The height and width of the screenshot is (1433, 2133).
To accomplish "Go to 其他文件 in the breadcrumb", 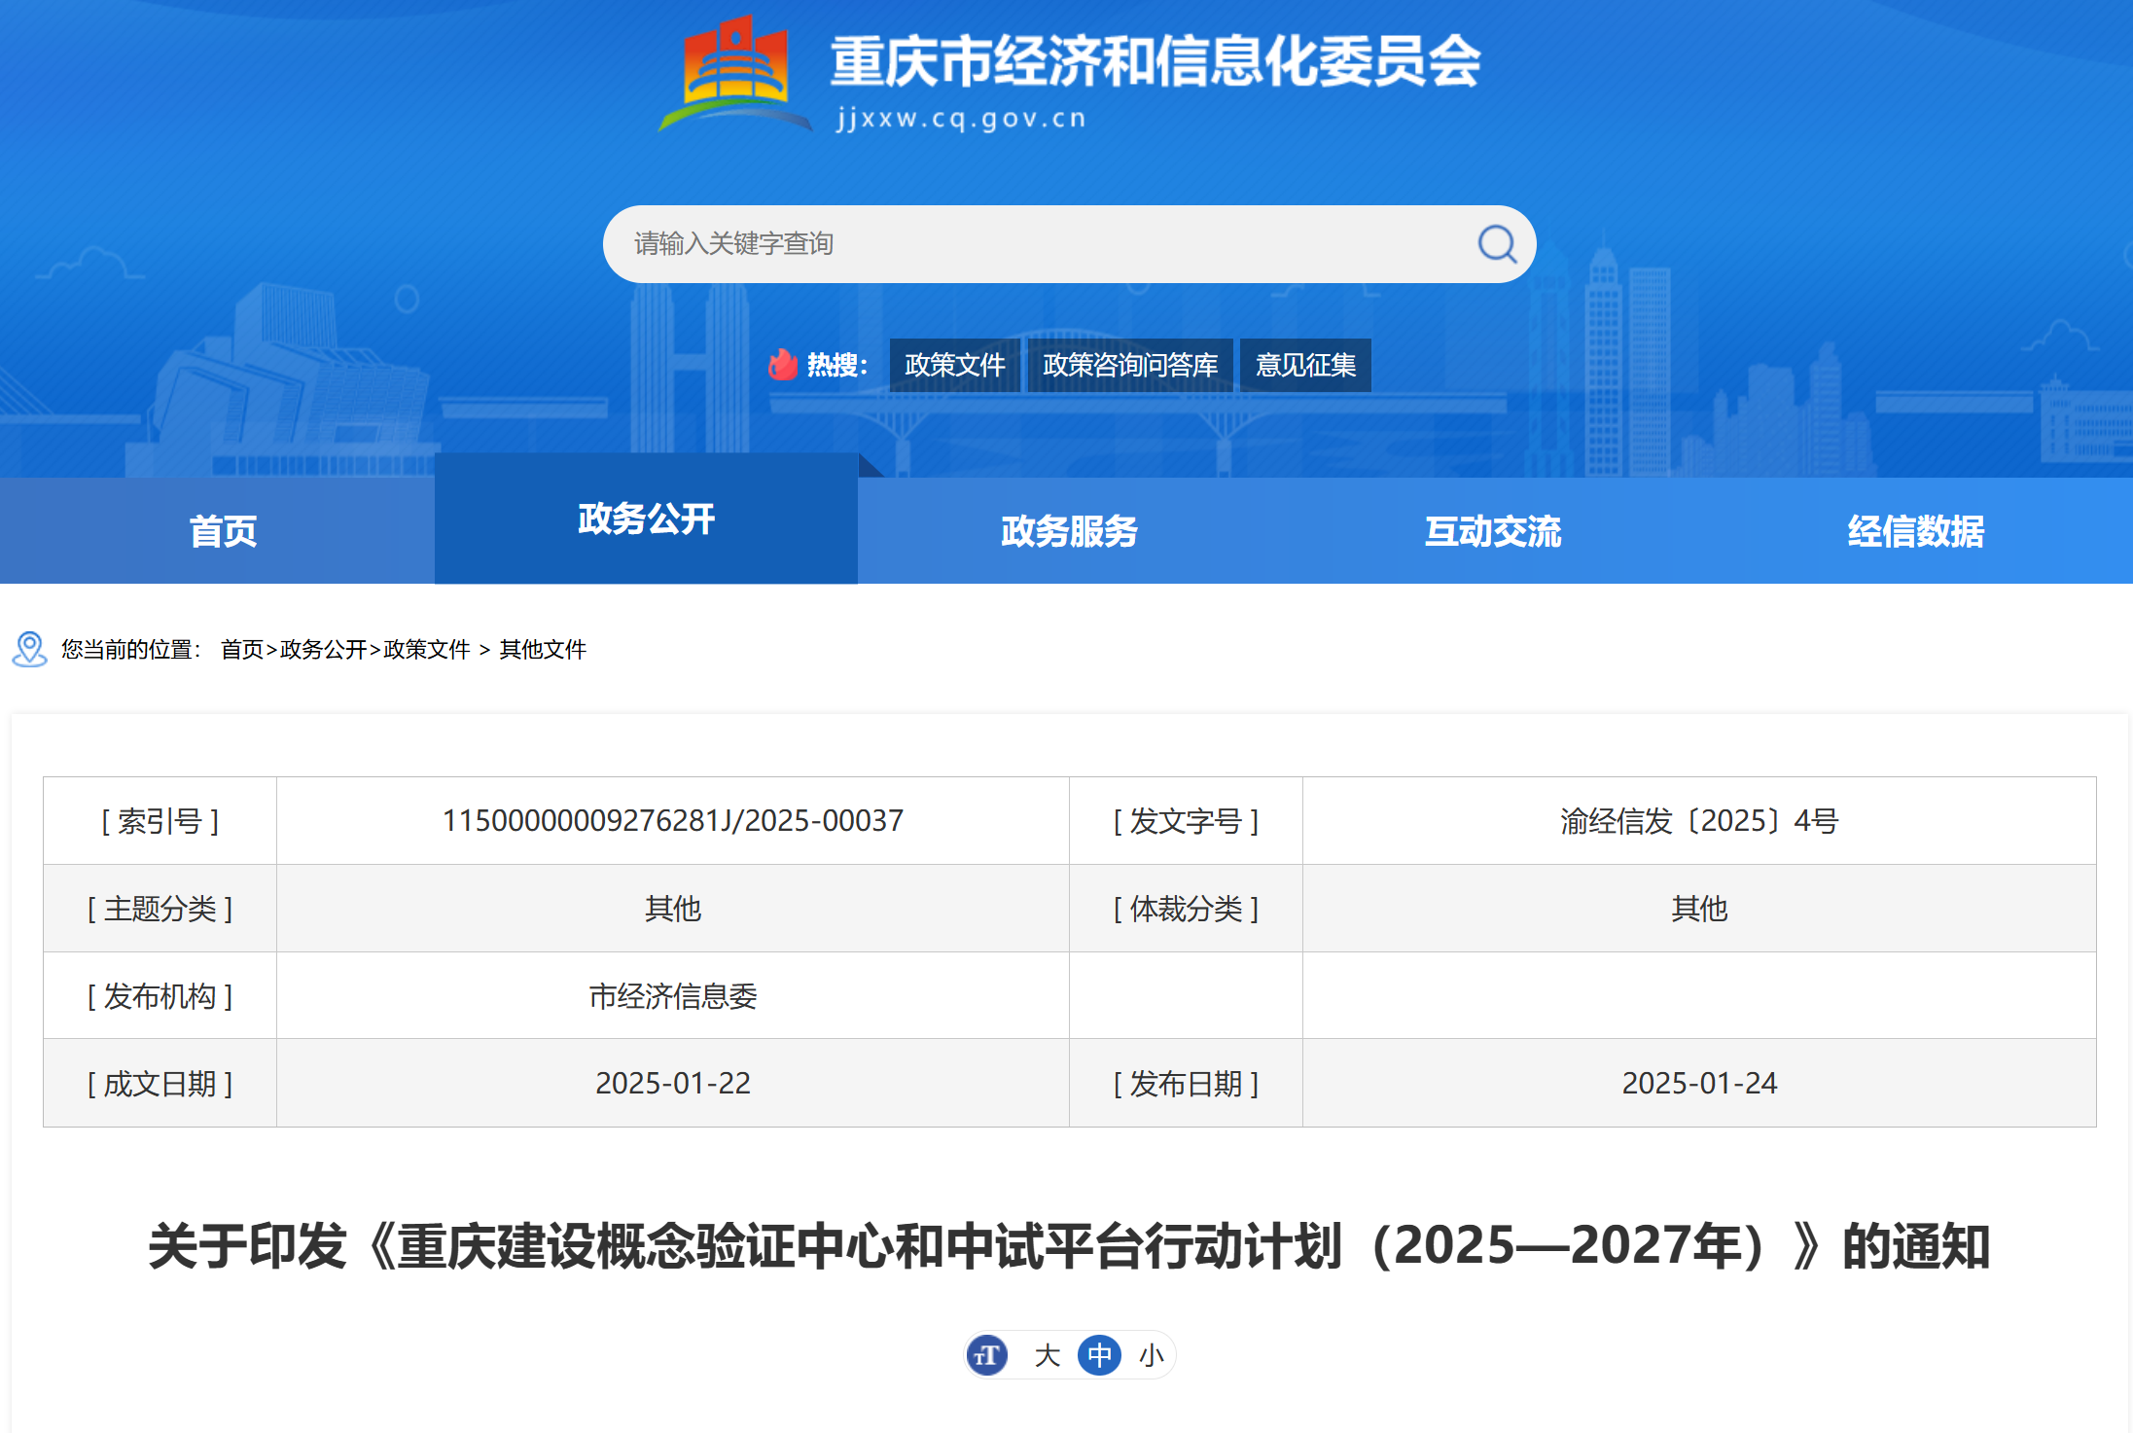I will (543, 649).
